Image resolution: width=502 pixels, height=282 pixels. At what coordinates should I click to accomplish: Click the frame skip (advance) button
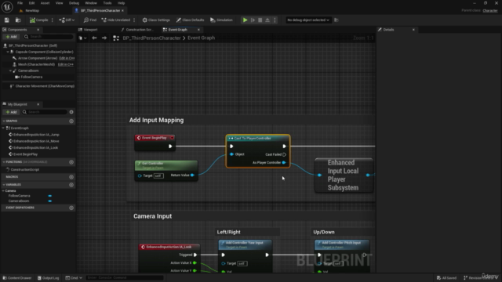tap(253, 20)
